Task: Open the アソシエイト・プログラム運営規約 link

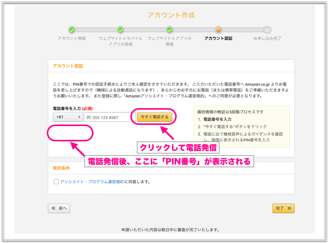Action: 92,182
